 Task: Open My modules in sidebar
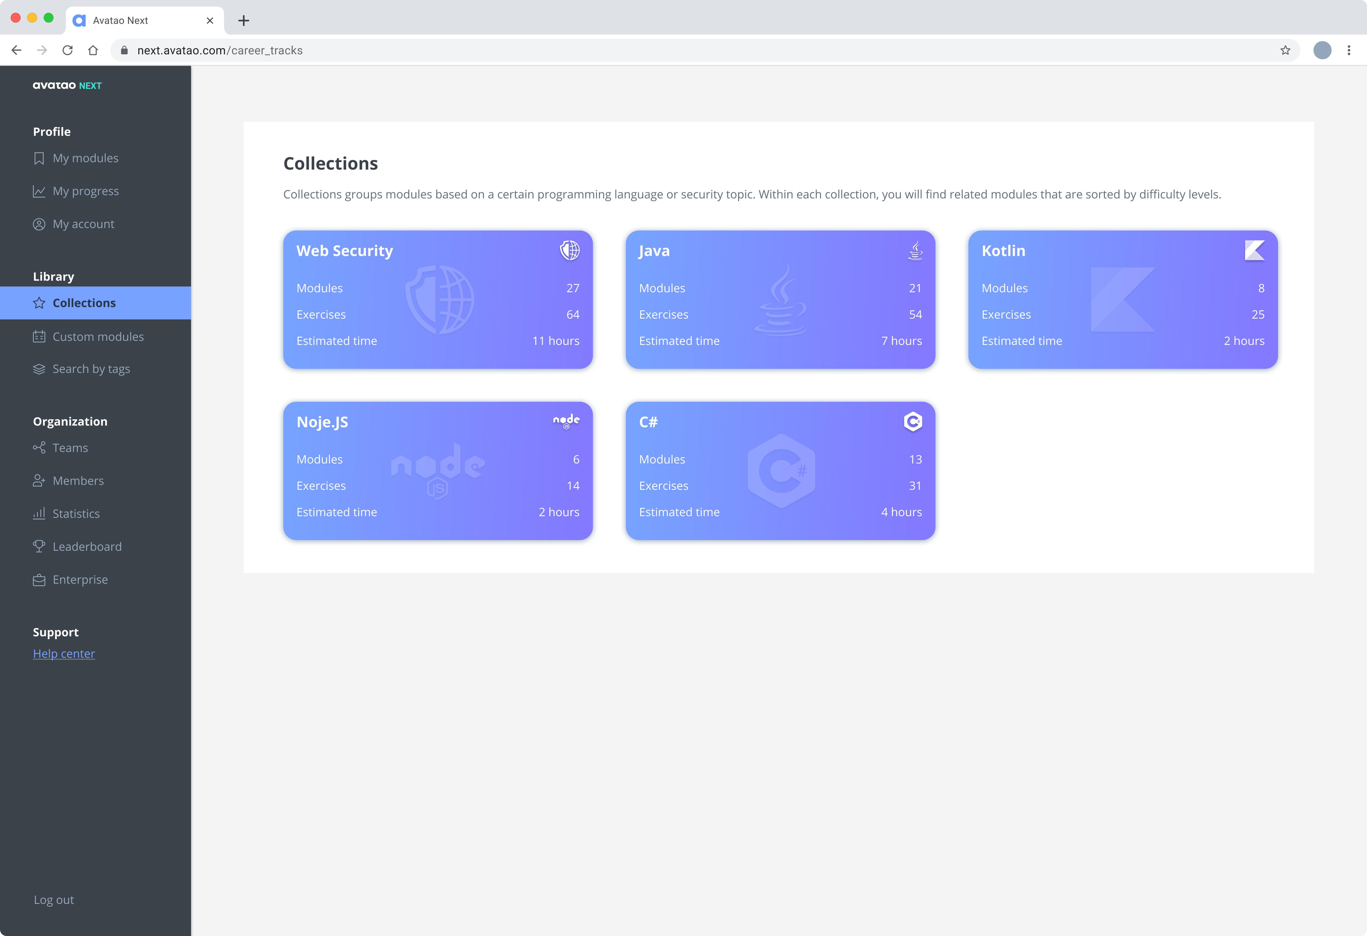[85, 158]
